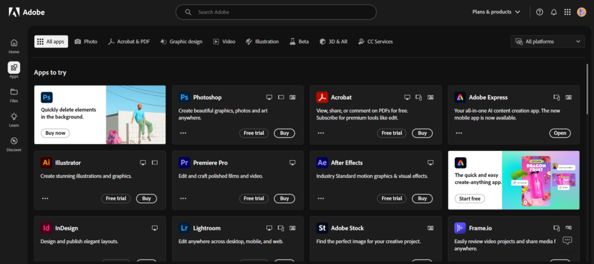Click the InDesign app icon
594x264 pixels.
pyautogui.click(x=46, y=228)
